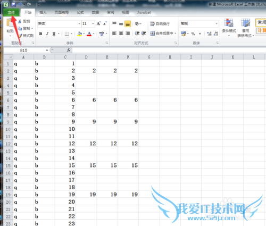The image size is (266, 226).
Task: Open number format dropdown 常规
Action: click(x=217, y=23)
